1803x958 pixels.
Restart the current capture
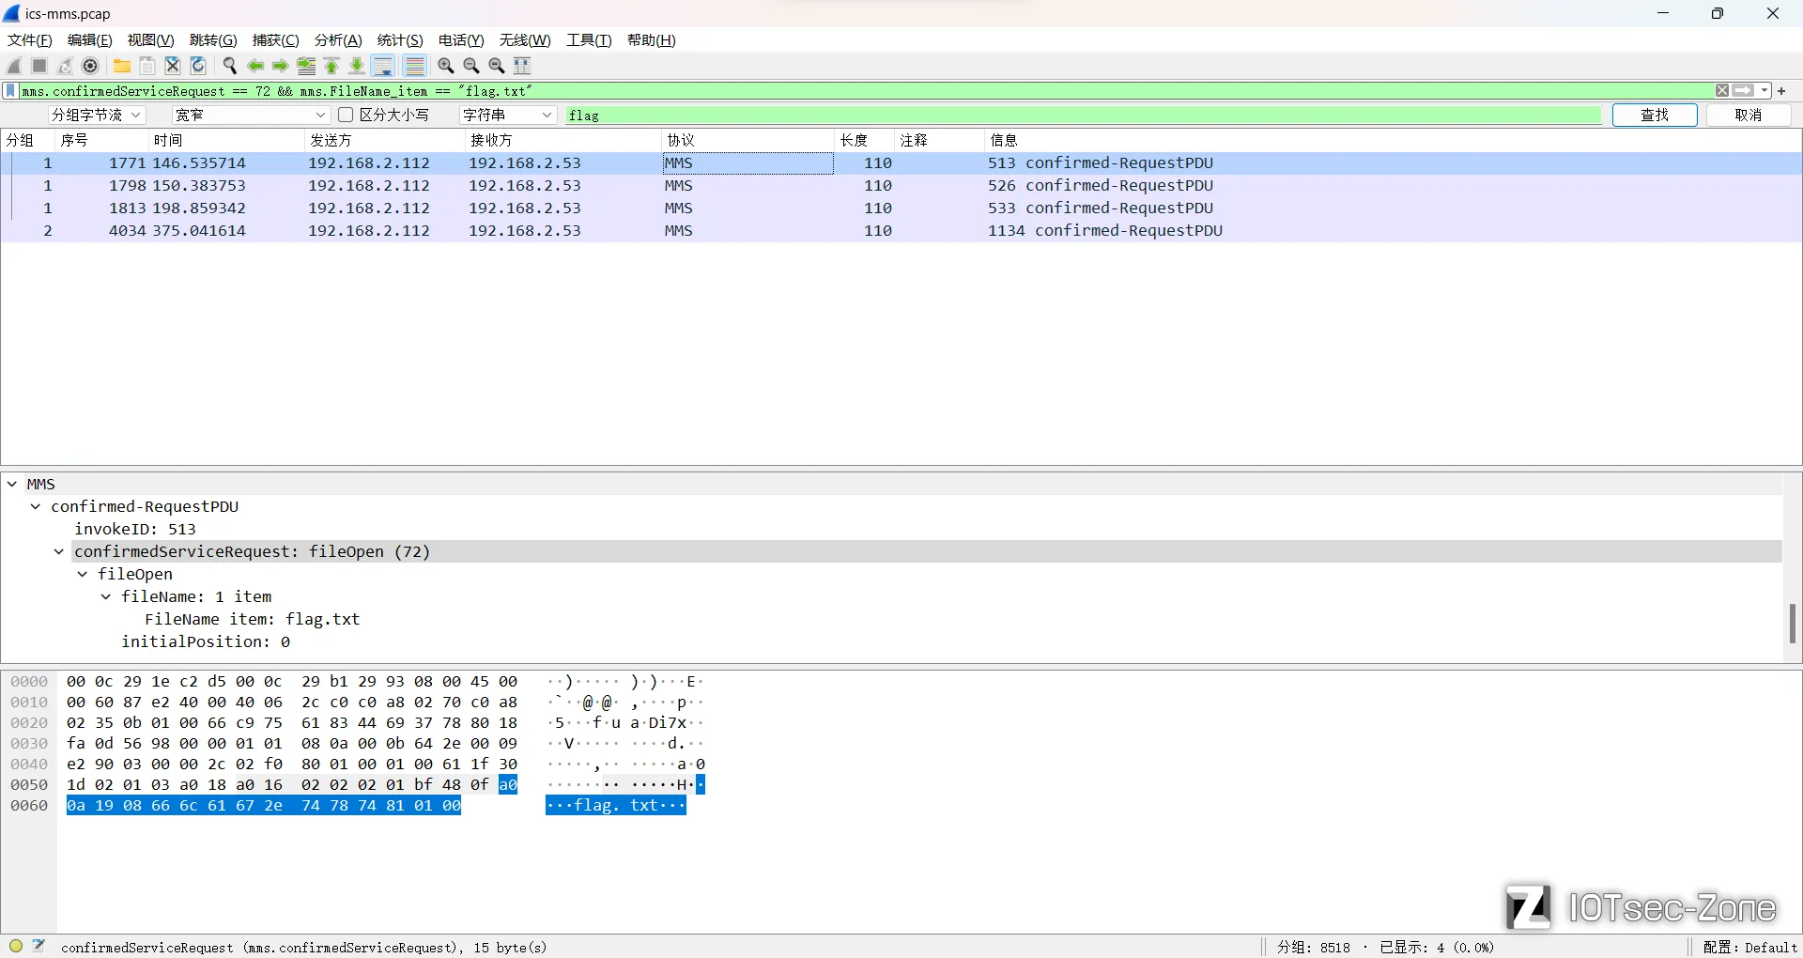65,66
